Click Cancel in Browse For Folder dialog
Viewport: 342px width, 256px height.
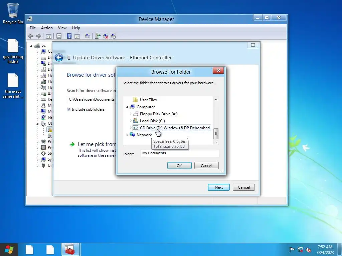coord(206,165)
